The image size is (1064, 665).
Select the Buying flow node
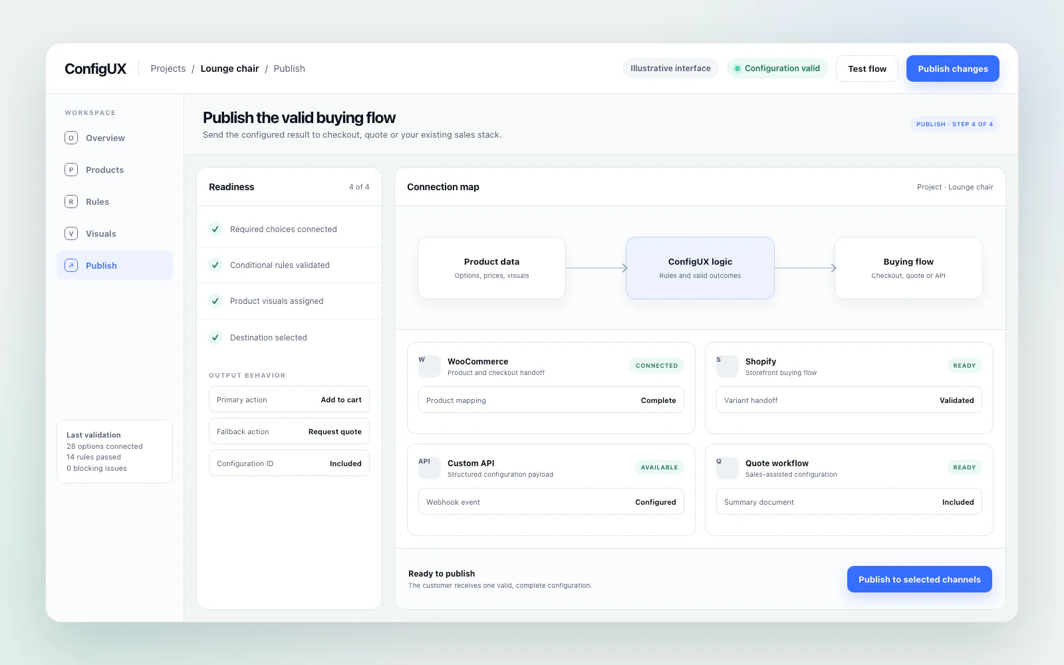coord(908,268)
